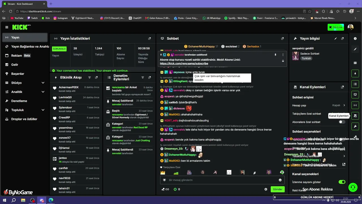The image size is (362, 204).
Task: Go to Yayın in the sidebar
Action: pyautogui.click(x=25, y=37)
